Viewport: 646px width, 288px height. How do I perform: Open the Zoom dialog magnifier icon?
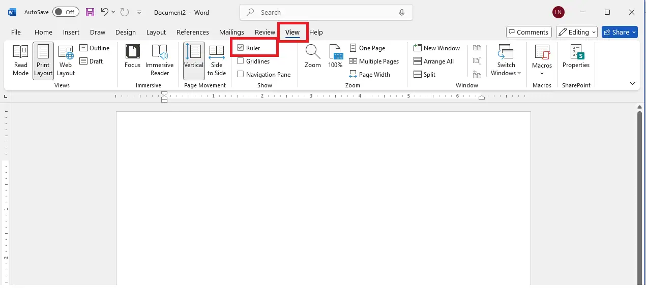pyautogui.click(x=312, y=56)
